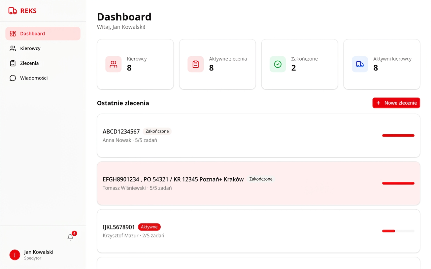
Task: Click the notification count badge 4
Action: [75, 233]
